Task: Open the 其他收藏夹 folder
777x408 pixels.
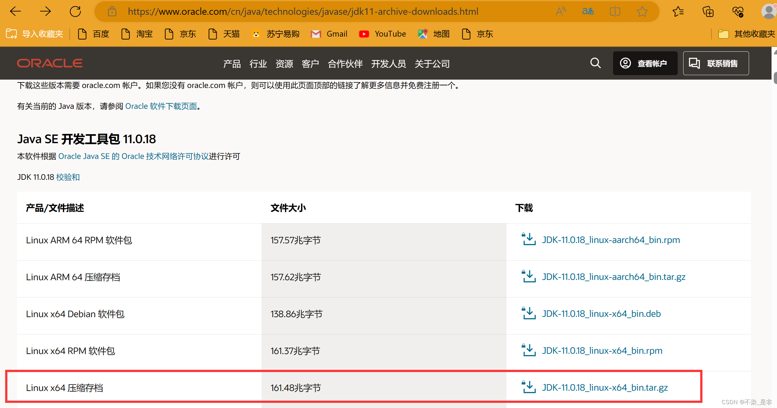Action: [x=746, y=34]
